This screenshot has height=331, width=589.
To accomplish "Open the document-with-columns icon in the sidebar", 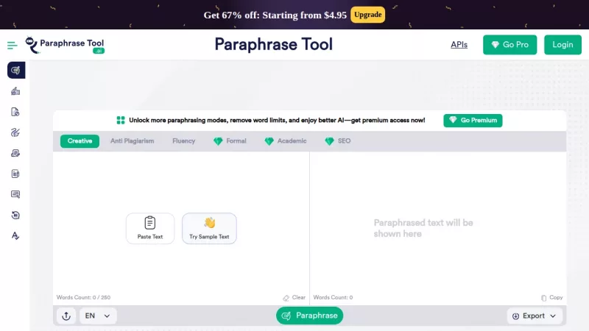I will (x=15, y=174).
